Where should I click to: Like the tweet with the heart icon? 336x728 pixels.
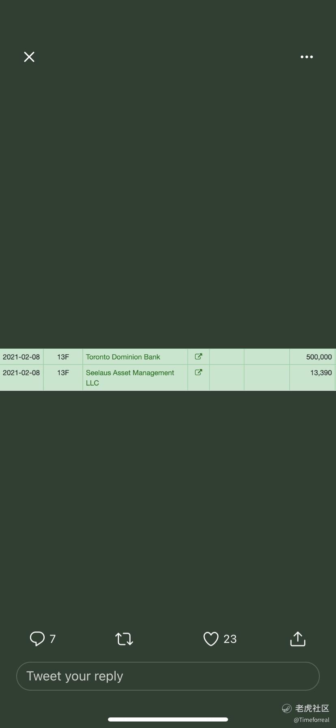click(211, 639)
